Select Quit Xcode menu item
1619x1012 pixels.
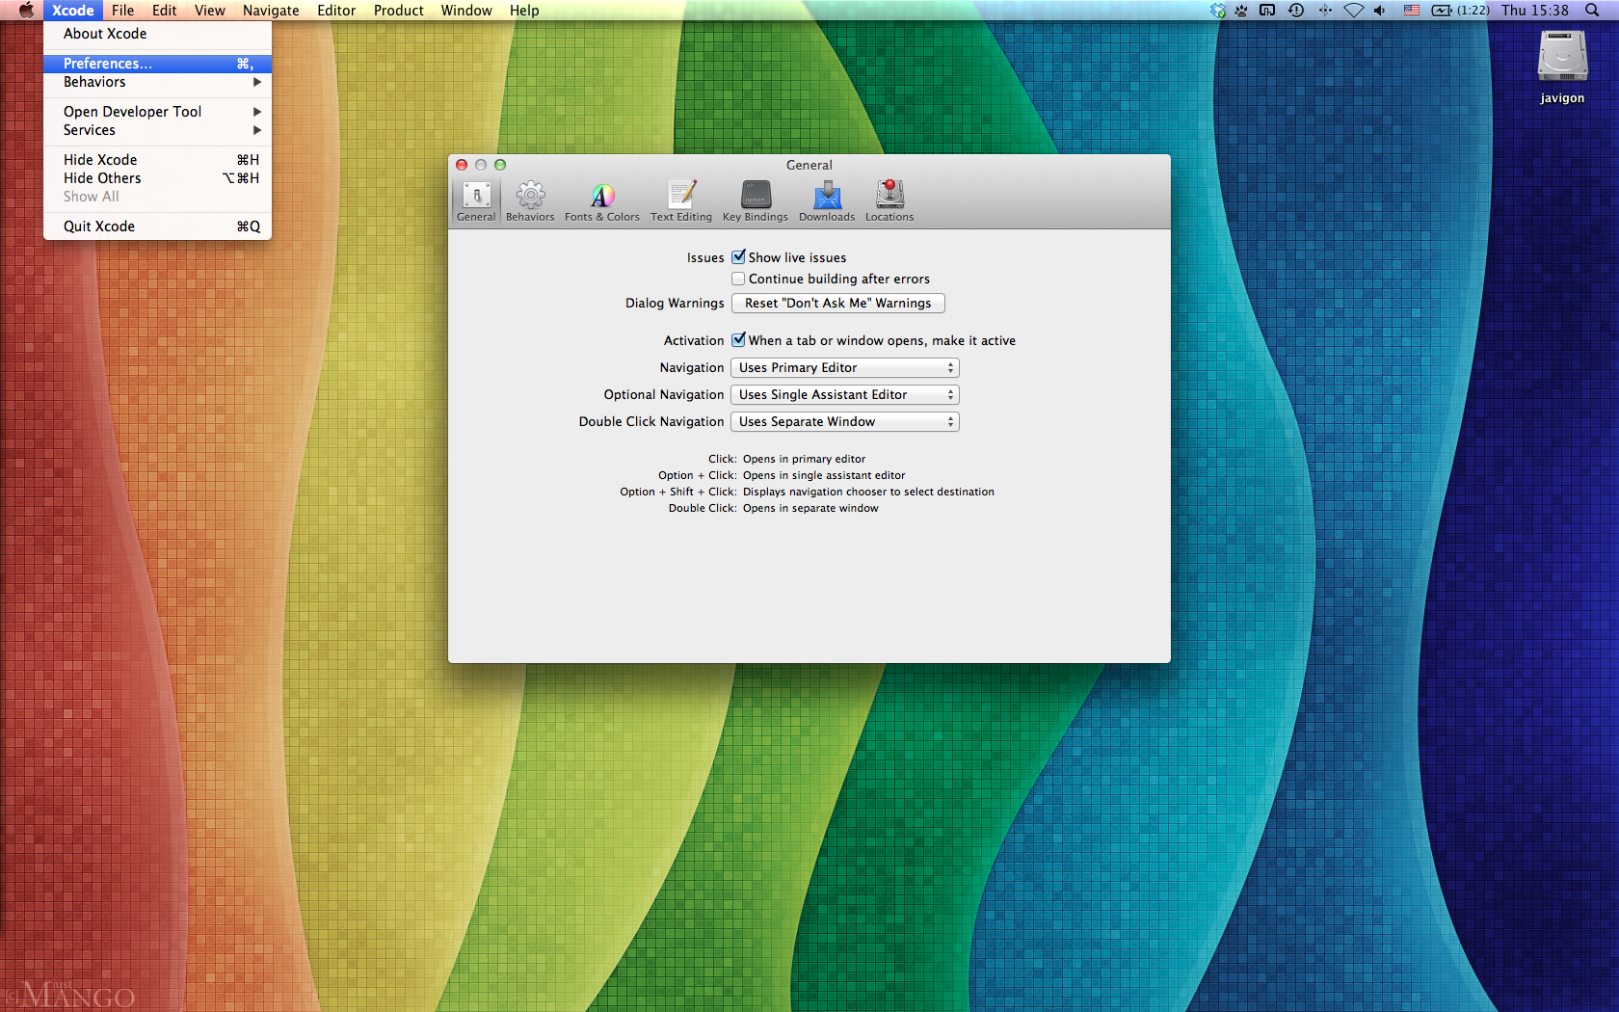[x=99, y=226]
